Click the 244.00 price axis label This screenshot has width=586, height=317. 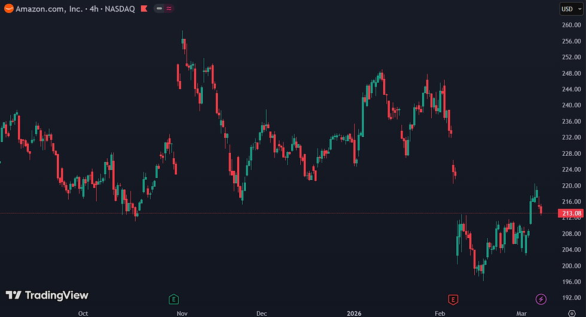pyautogui.click(x=572, y=89)
